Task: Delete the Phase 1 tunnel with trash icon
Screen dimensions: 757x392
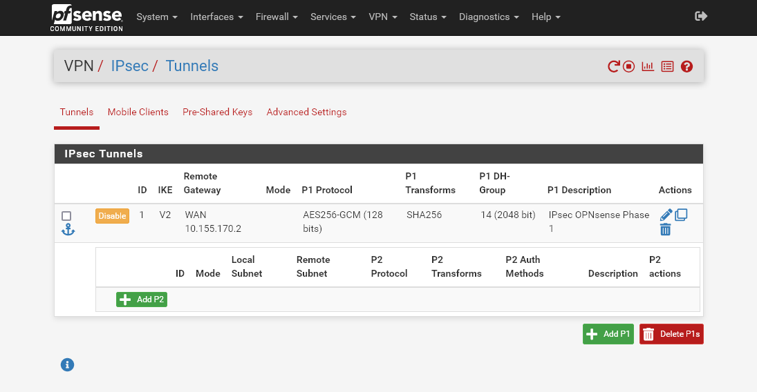Action: click(x=665, y=230)
